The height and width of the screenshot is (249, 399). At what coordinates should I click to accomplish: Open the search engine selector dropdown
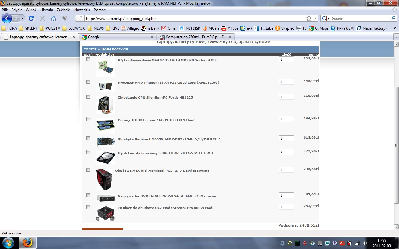tap(325, 18)
